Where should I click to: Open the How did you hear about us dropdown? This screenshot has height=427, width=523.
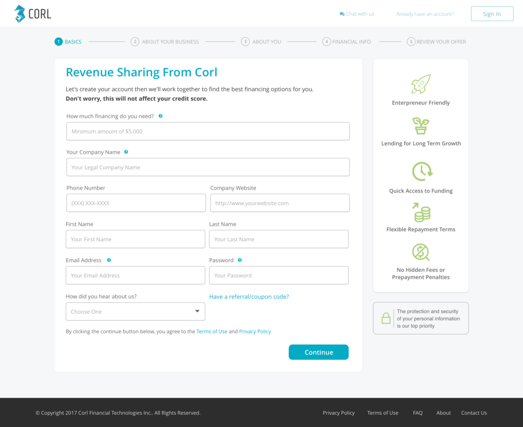135,311
